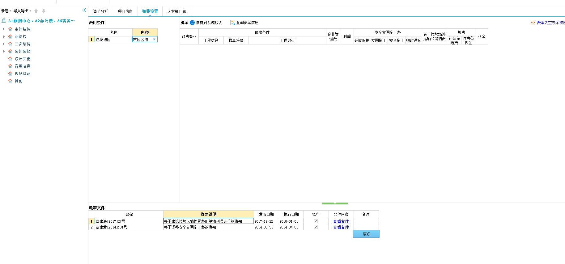Open 查看文件 link for 京建发[2014]101号

(341, 227)
